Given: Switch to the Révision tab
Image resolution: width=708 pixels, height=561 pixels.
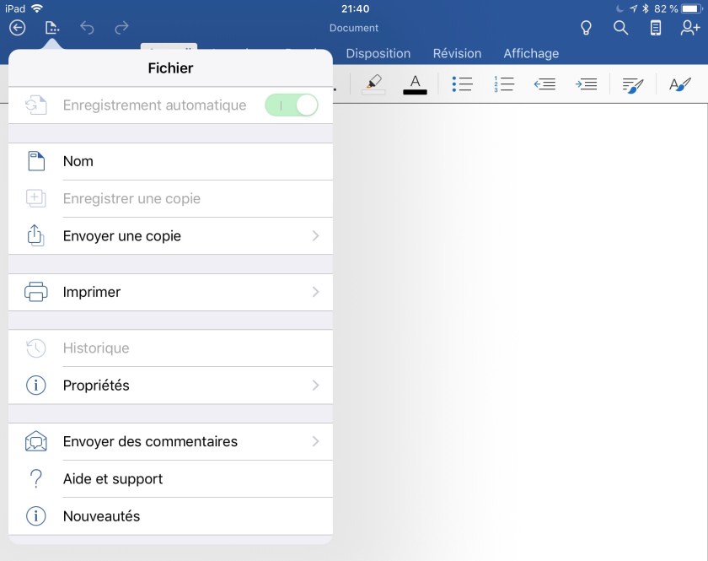Looking at the screenshot, I should [x=457, y=53].
